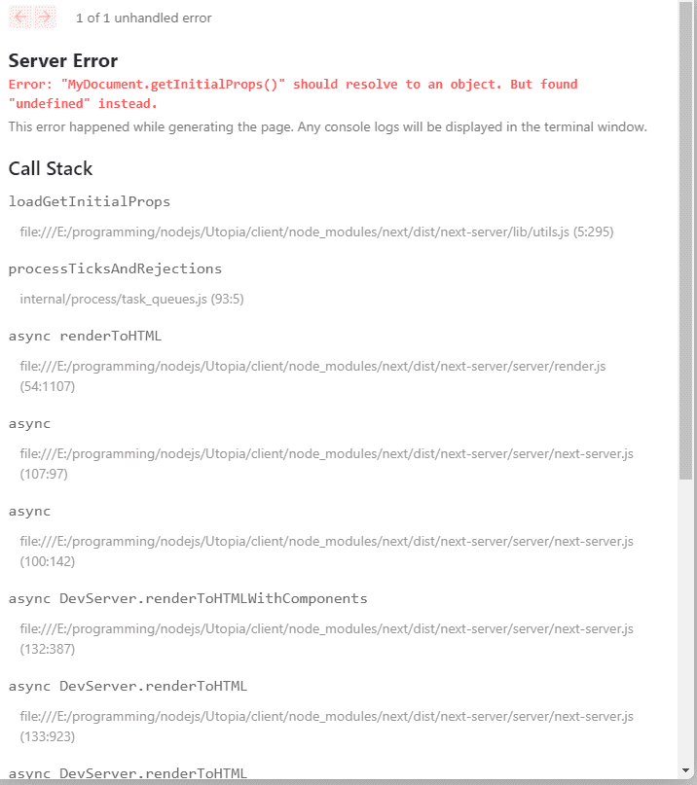Select the 'async renderToHTML' stack frame
The height and width of the screenshot is (785, 697).
pos(86,336)
